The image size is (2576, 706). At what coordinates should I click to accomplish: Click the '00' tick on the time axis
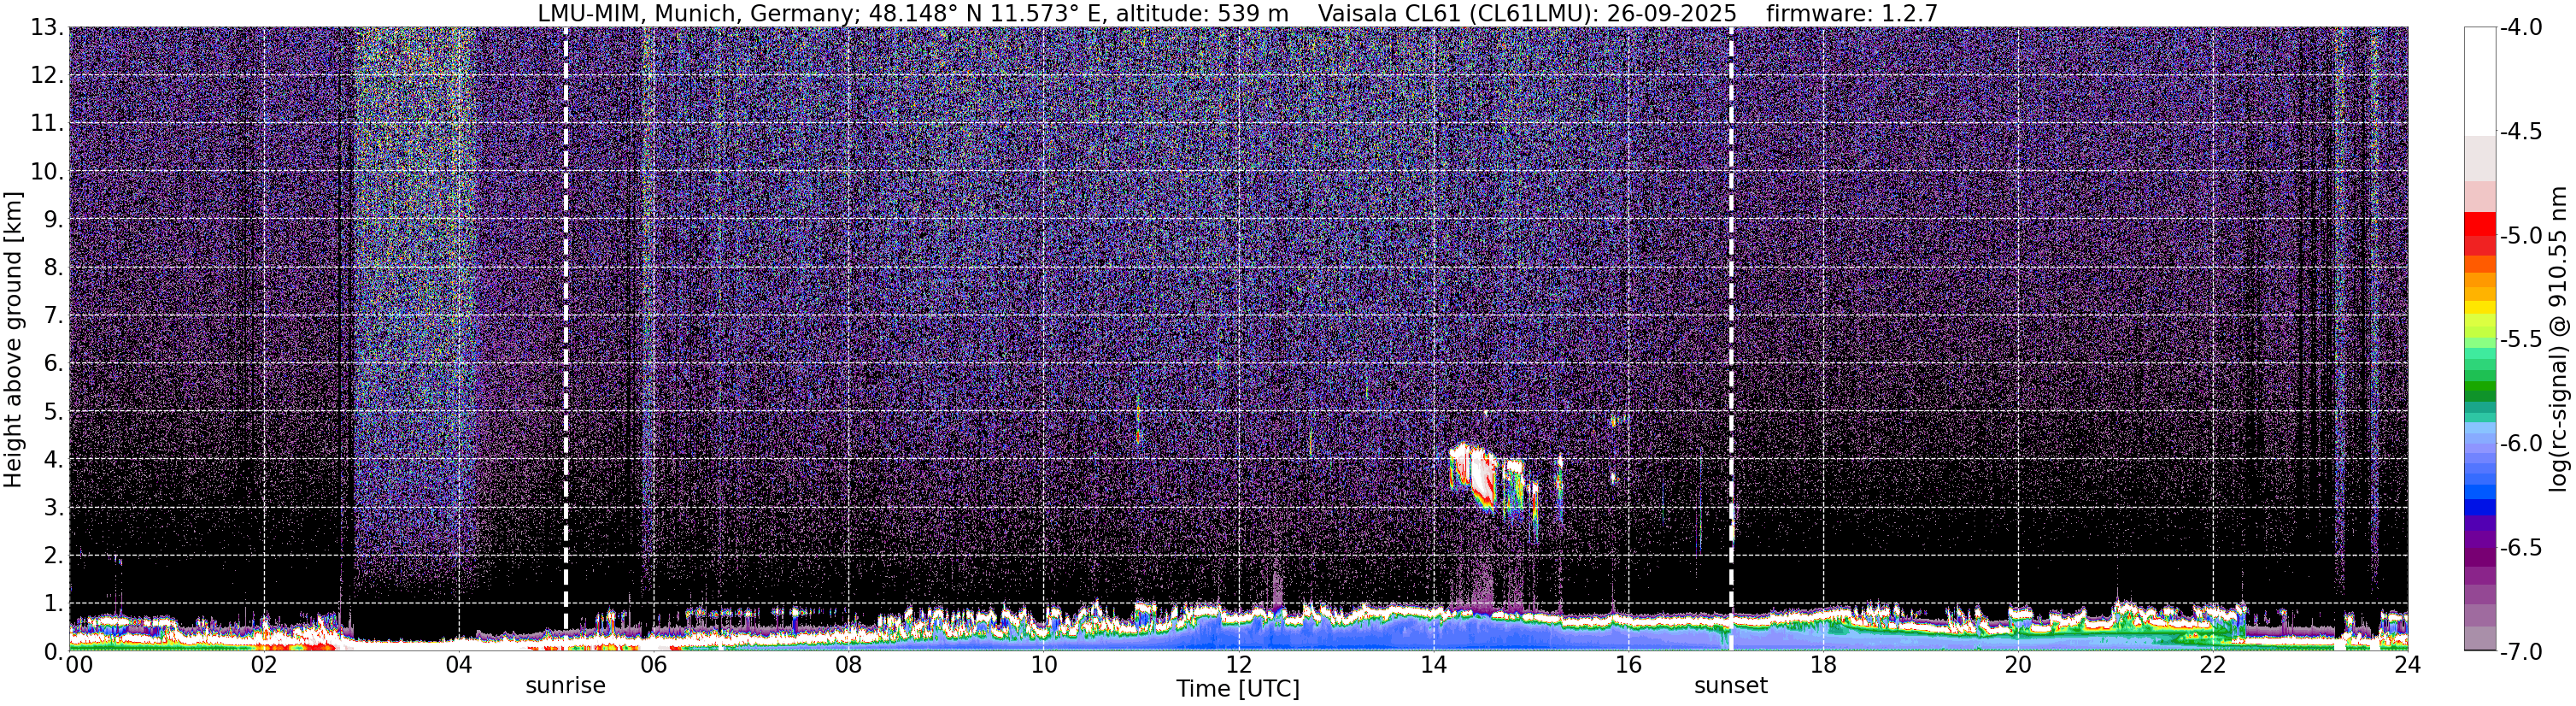pyautogui.click(x=77, y=665)
